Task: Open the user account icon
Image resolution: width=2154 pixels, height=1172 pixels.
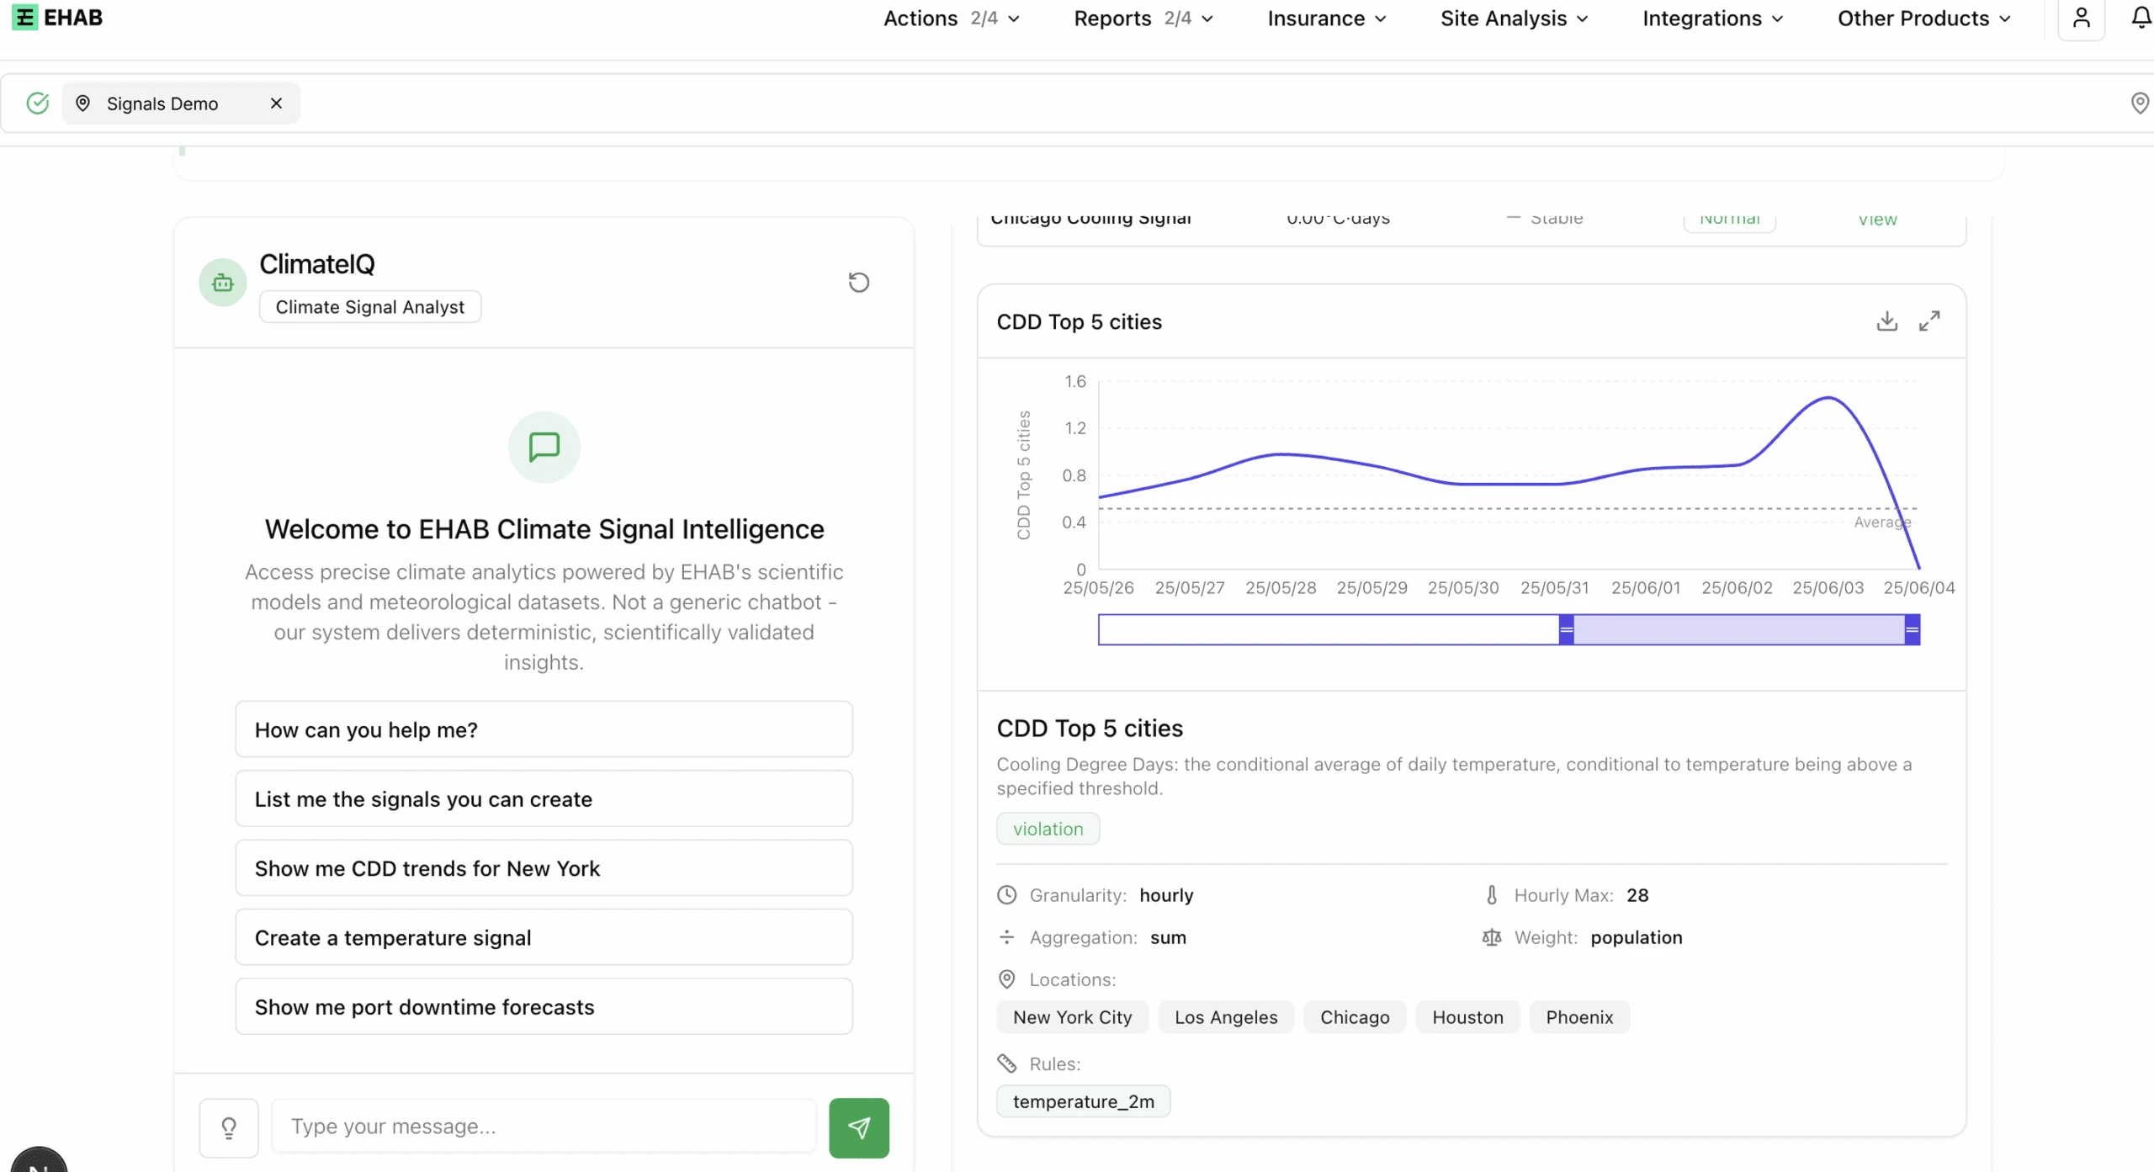Action: 2082,17
